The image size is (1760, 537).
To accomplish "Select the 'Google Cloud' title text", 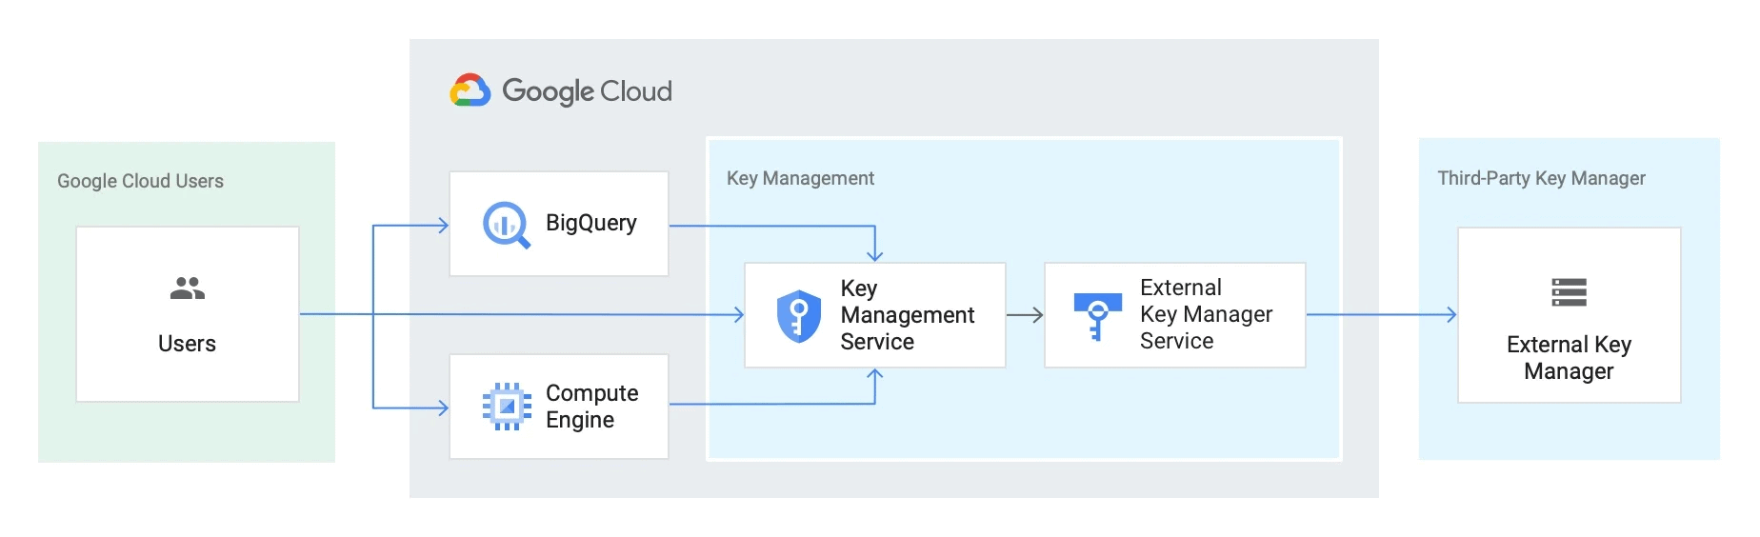I will (x=587, y=91).
